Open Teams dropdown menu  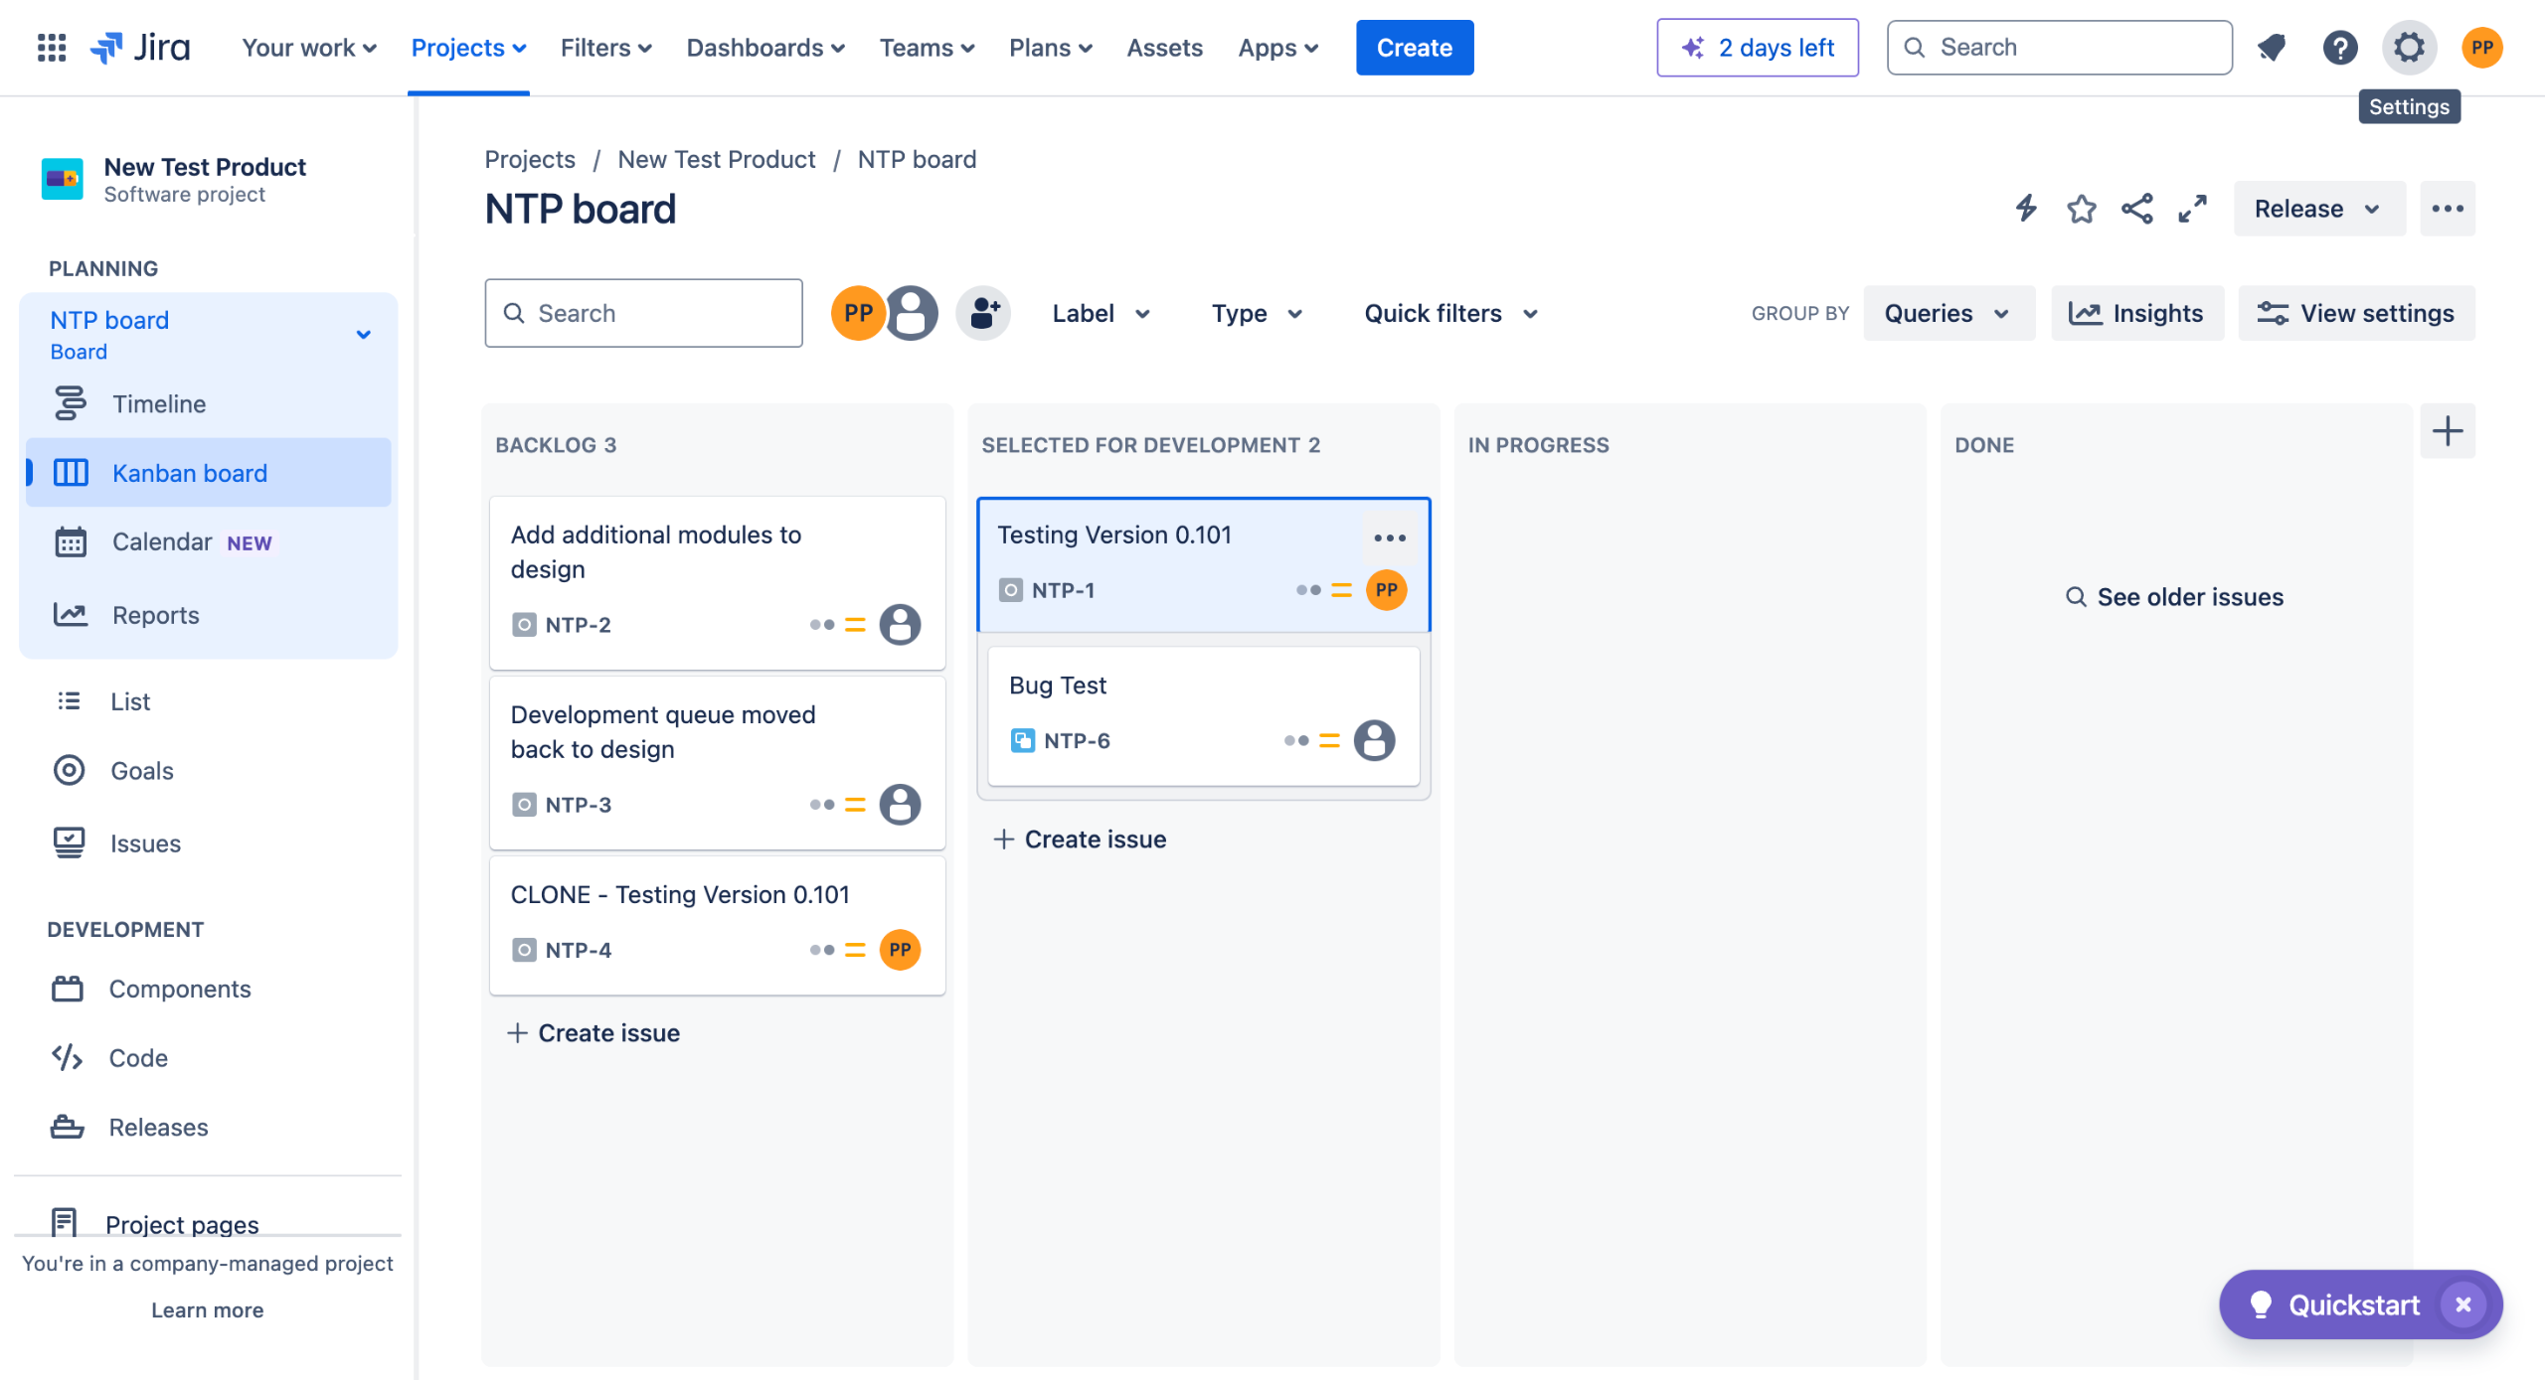[927, 47]
